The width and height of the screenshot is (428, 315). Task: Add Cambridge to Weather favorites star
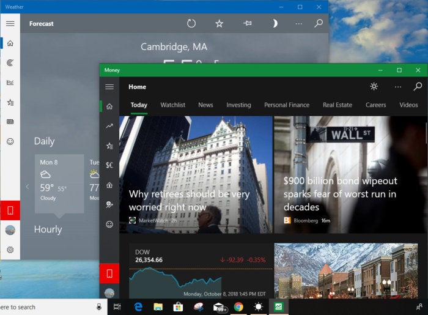pyautogui.click(x=219, y=23)
